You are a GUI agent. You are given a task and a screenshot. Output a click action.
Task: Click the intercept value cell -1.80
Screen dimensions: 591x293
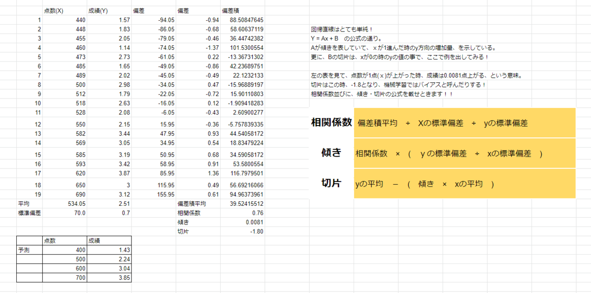tap(242, 231)
